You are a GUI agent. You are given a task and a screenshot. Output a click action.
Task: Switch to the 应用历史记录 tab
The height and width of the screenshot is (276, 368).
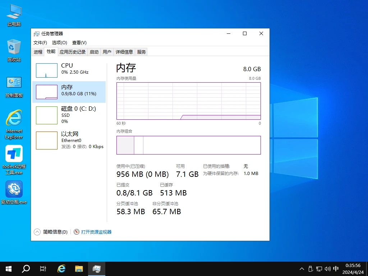pos(73,52)
